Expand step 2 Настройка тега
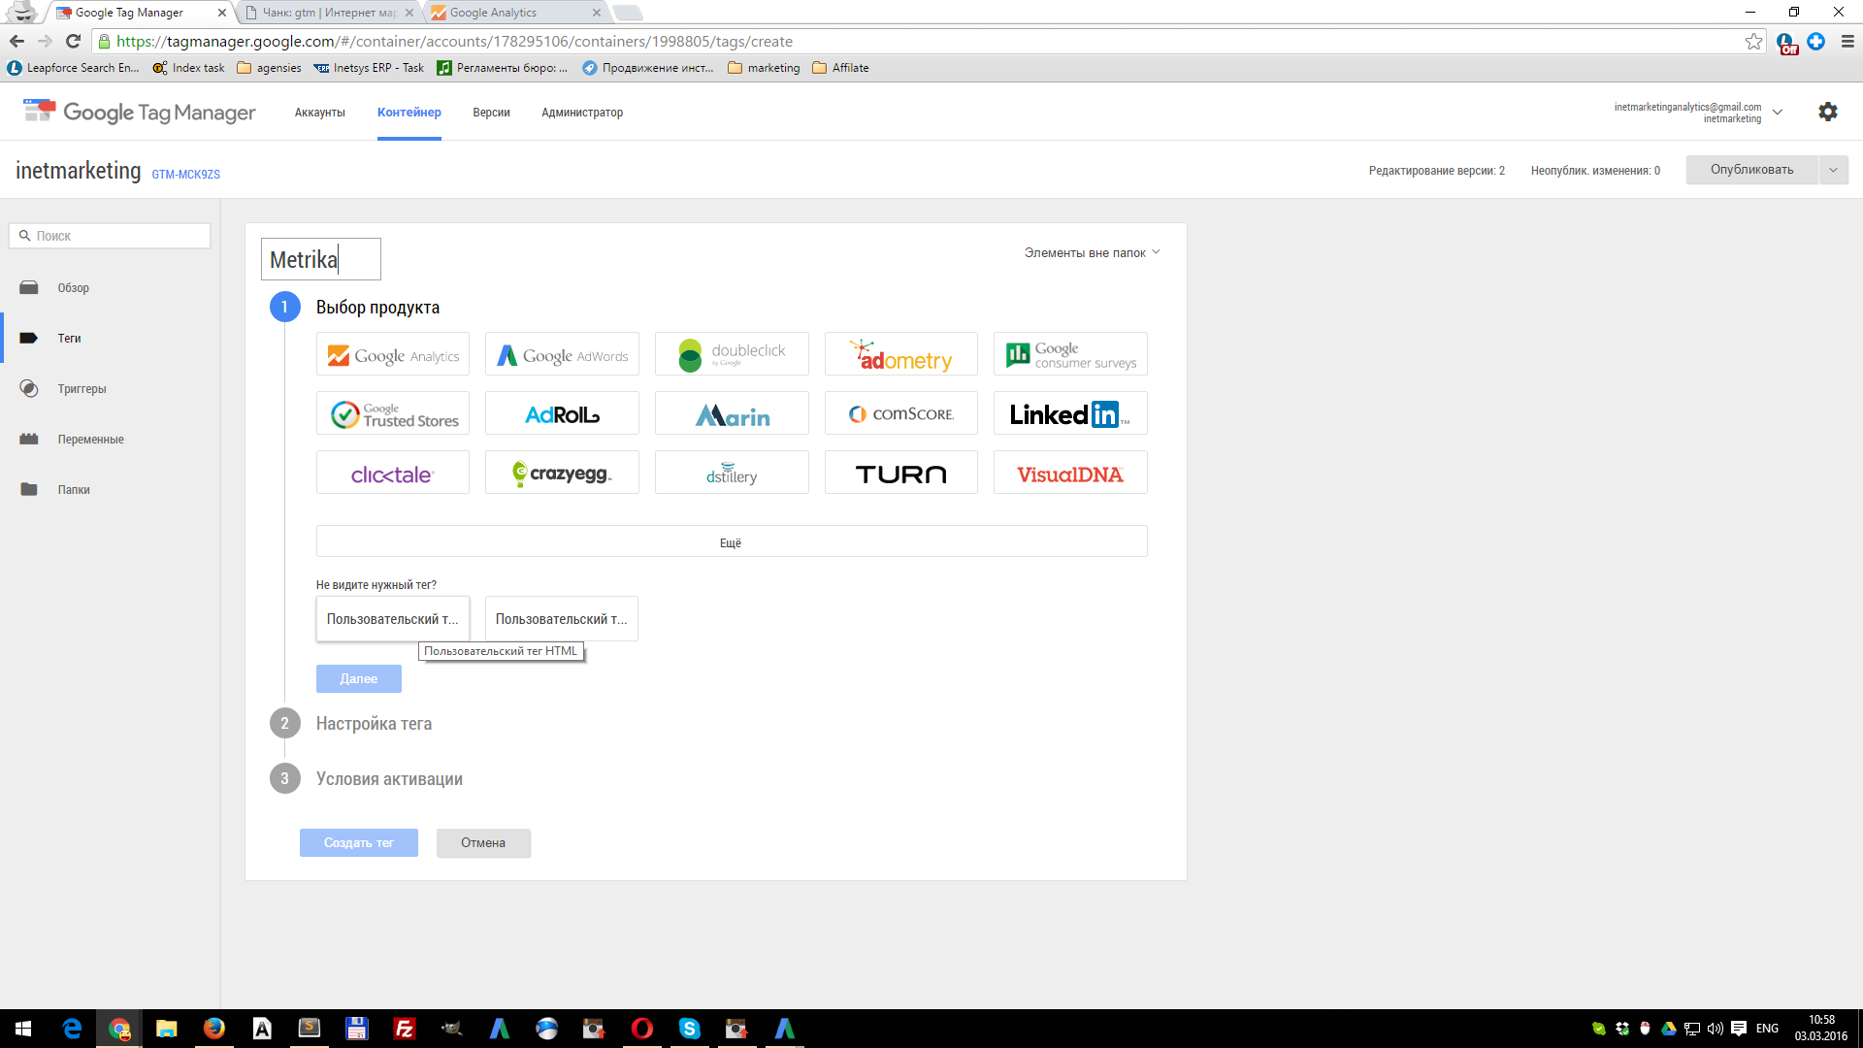 click(x=374, y=723)
